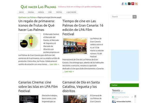
Task: Open the RSS feed icon
Action: click(136, 4)
